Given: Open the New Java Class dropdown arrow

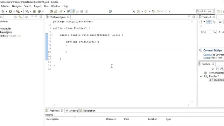Looking at the screenshot, I should 43,11.
